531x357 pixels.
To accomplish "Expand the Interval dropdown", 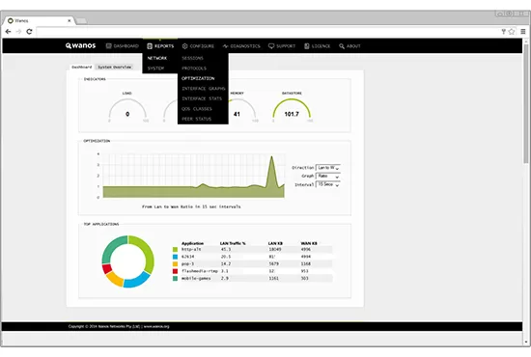I will pos(328,184).
